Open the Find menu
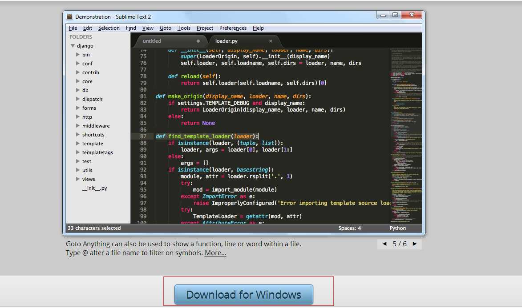 tap(131, 28)
